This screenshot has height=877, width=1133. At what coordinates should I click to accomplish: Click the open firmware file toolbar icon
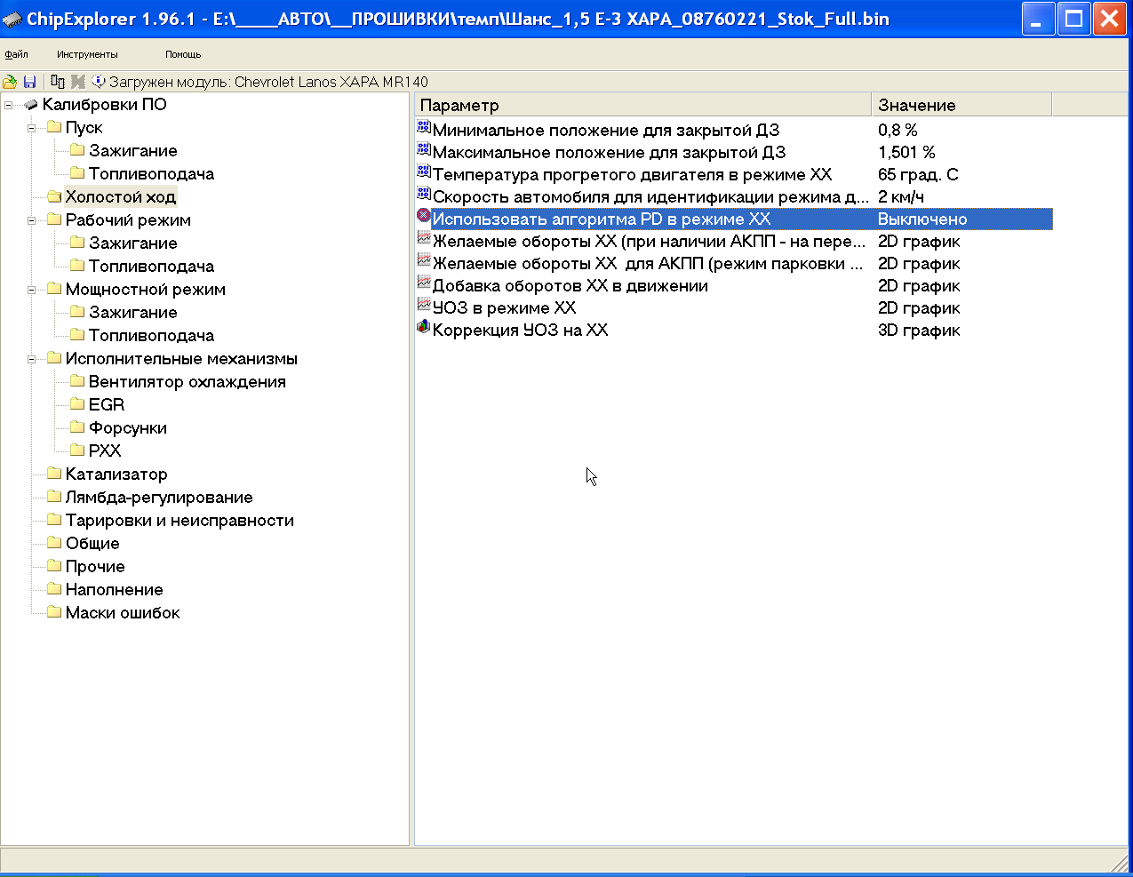point(10,82)
